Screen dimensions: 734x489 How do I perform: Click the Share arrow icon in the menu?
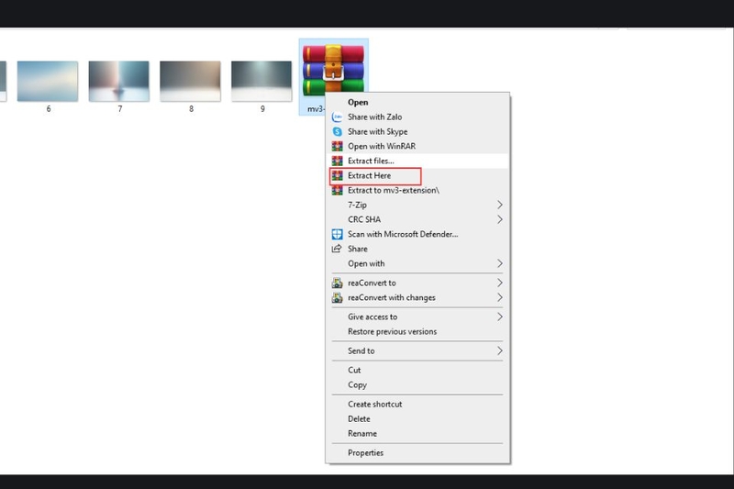click(x=337, y=249)
